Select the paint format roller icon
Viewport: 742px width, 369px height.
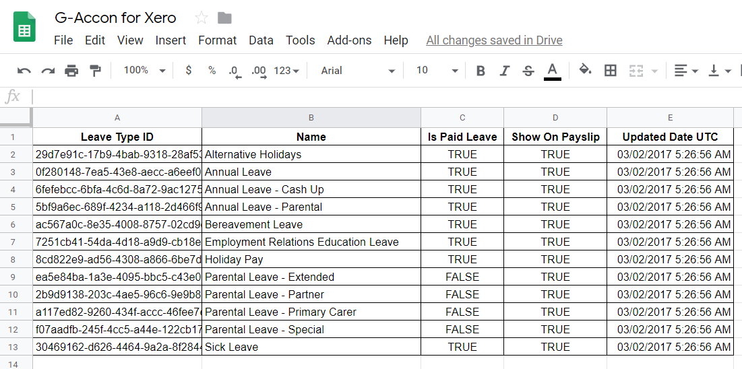tap(95, 71)
